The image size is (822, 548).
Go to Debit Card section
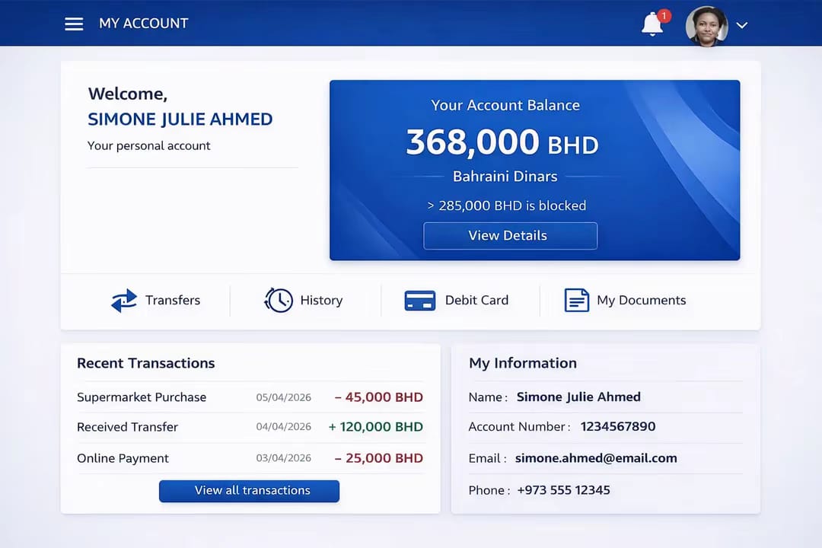[x=476, y=301]
